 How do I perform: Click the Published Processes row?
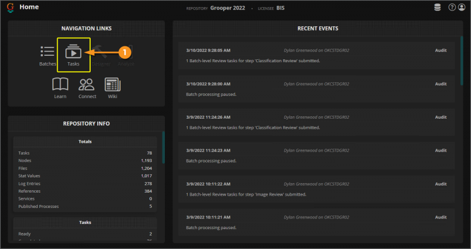(x=85, y=207)
